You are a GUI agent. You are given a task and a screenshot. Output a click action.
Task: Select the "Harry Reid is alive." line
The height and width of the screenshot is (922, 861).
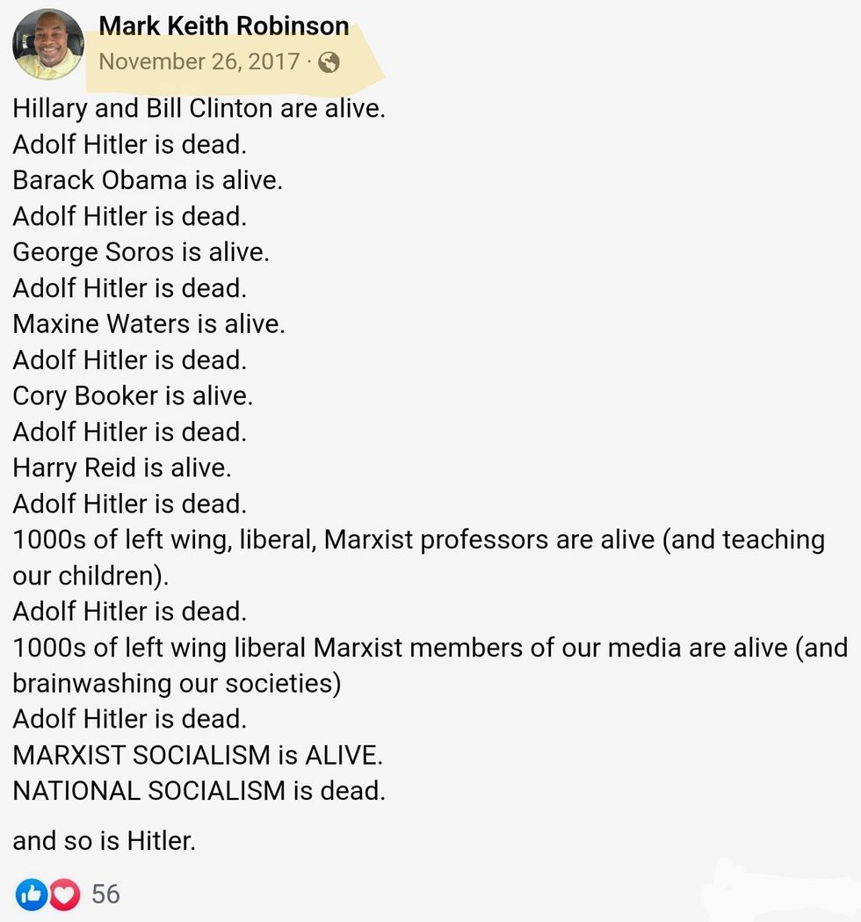tap(122, 468)
